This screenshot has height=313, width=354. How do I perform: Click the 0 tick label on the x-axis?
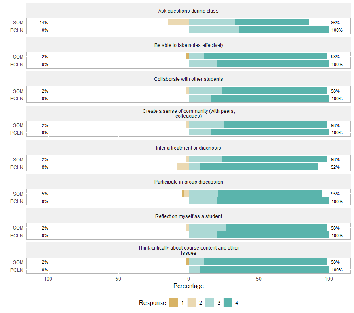(x=188, y=279)
